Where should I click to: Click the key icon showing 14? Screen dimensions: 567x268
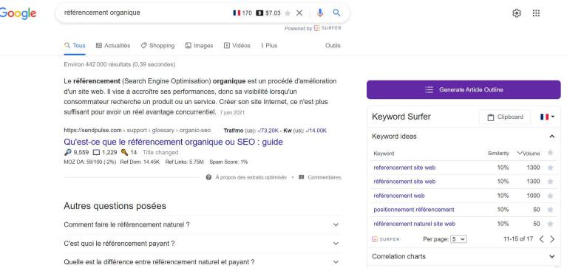click(x=124, y=152)
